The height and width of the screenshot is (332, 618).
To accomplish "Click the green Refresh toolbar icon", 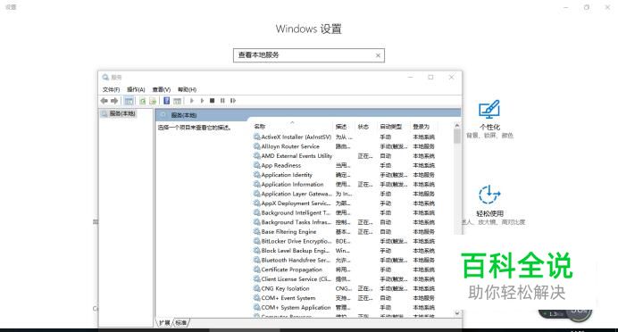I will [x=143, y=101].
